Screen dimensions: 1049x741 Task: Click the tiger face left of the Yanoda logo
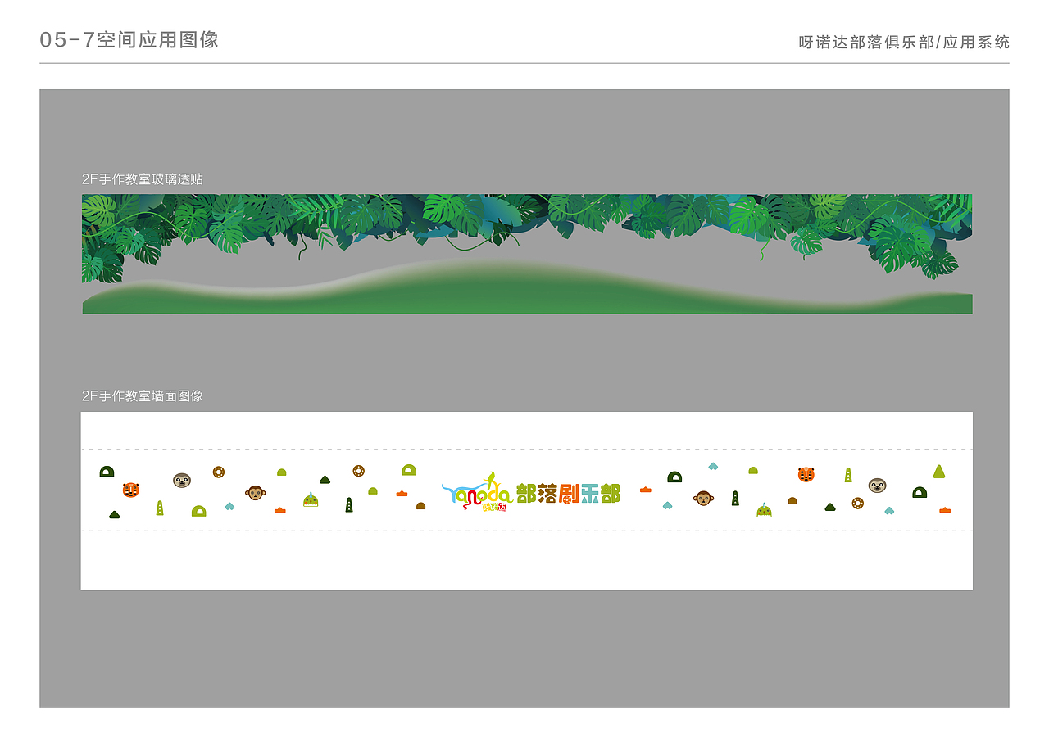point(131,490)
